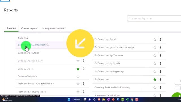Image resolution: width=181 pixels, height=102 pixels.
Task: Open Profit and Loss Detail options menu
Action: [160, 39]
